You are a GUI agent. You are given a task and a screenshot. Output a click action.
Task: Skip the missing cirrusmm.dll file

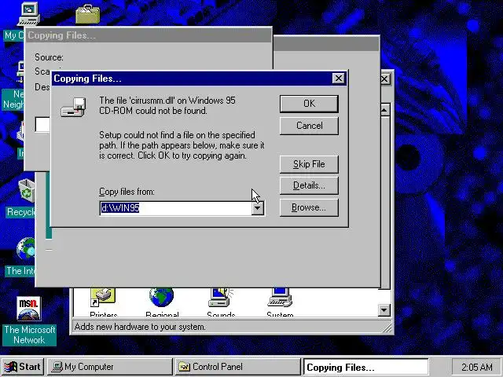(x=309, y=164)
